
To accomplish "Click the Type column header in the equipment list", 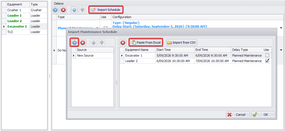I will click(38, 4).
